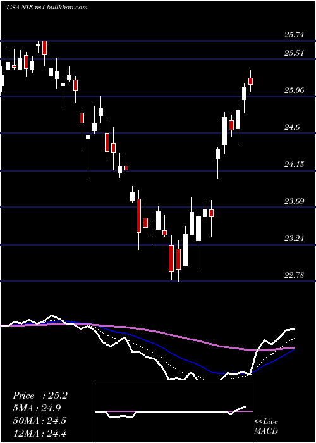Click the 25.74 price level label
The height and width of the screenshot is (443, 316).
point(295,35)
